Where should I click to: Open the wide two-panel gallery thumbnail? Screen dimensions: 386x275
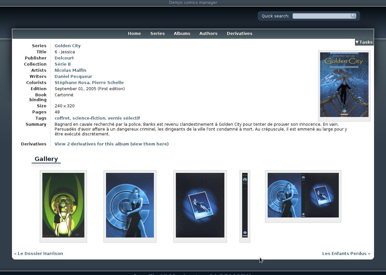point(303,195)
